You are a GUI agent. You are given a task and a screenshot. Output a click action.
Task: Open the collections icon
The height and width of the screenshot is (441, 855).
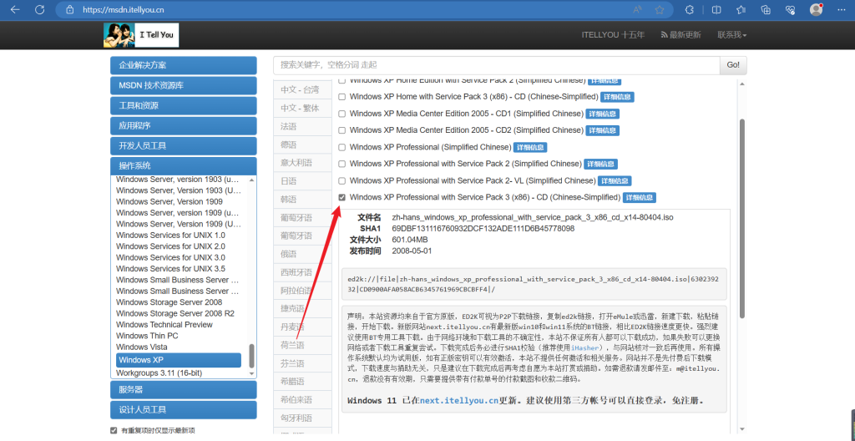766,10
